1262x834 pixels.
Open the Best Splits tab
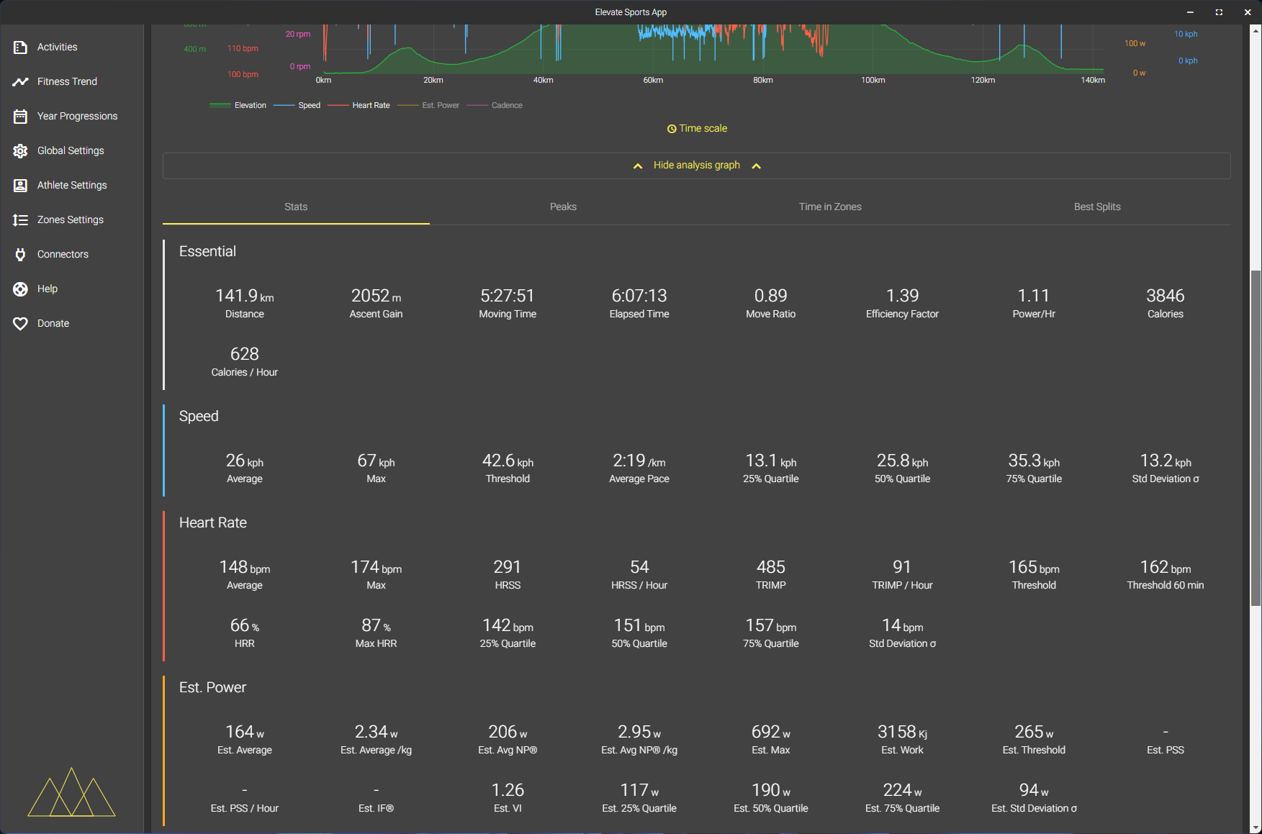coord(1097,207)
